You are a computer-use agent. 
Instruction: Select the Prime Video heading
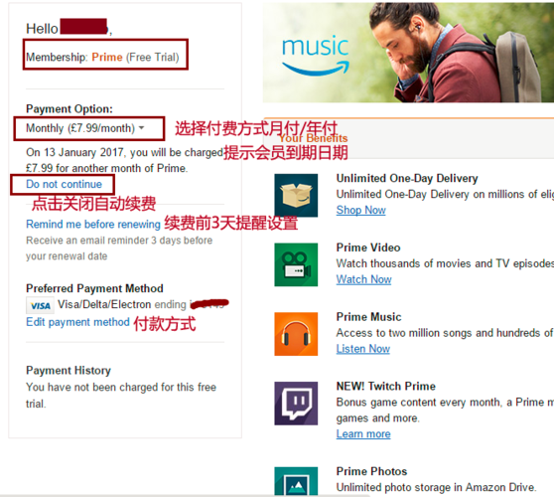(368, 248)
